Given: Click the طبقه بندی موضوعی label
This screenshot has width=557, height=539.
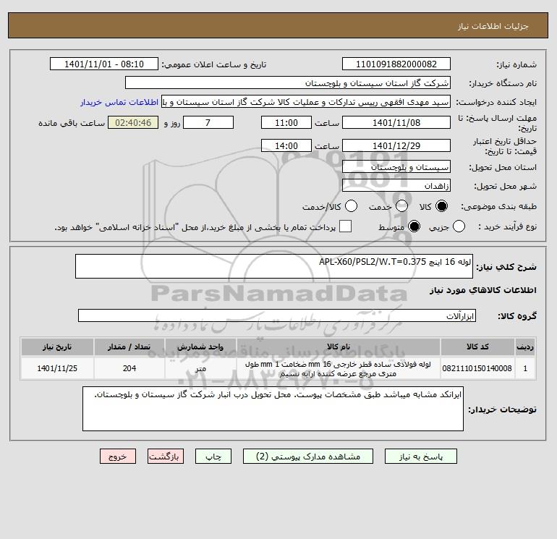Looking at the screenshot, I should (x=498, y=206).
